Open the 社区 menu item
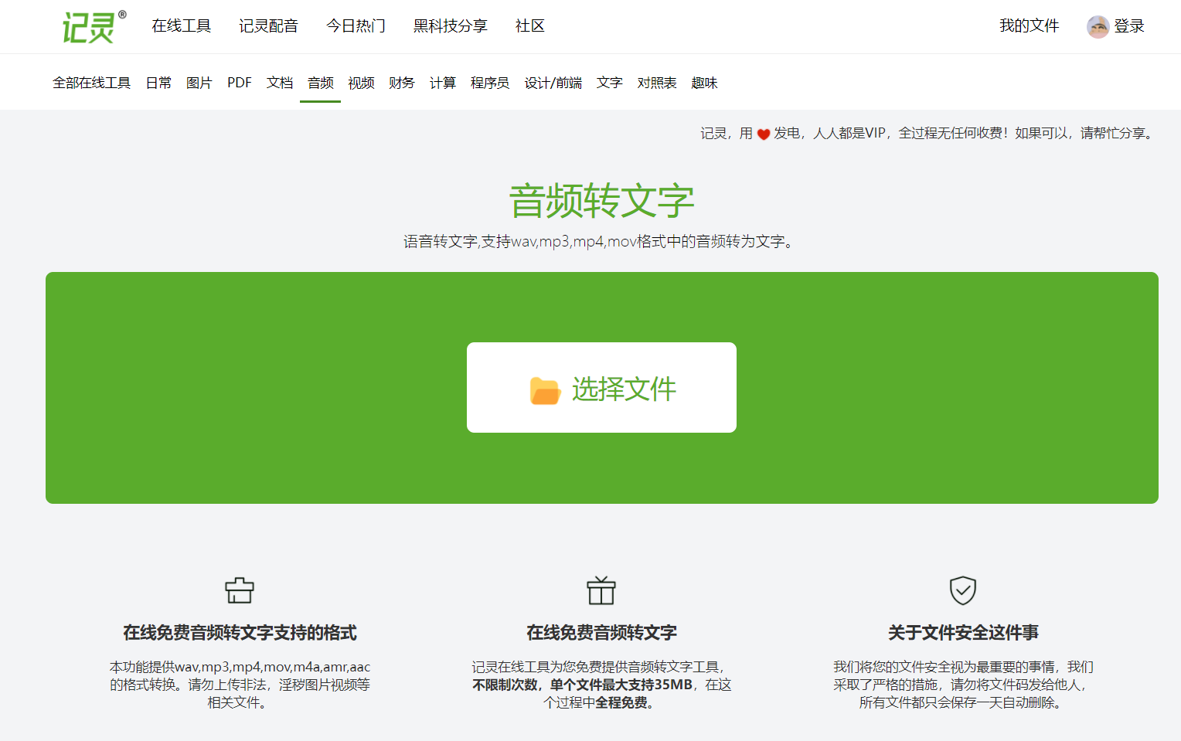This screenshot has height=741, width=1181. [x=530, y=26]
